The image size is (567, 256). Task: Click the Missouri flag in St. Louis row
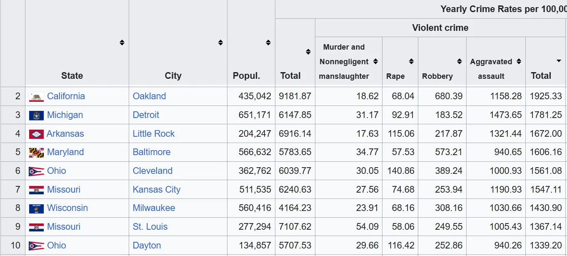(x=36, y=227)
